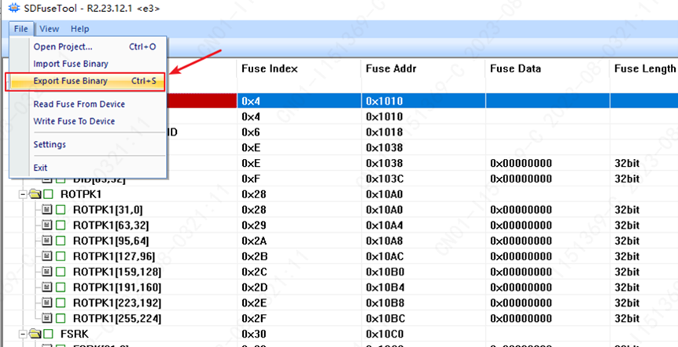Click the SDFuseTool app icon in title bar
Screen dimensions: 678x347
(13, 9)
